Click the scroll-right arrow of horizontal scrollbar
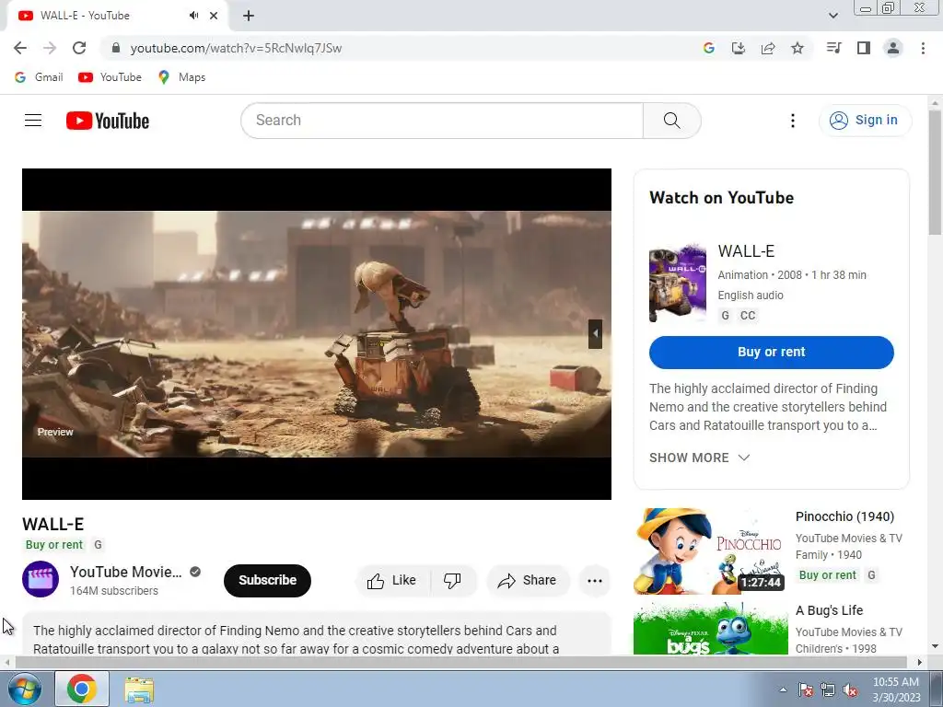This screenshot has width=943, height=707. click(x=920, y=663)
